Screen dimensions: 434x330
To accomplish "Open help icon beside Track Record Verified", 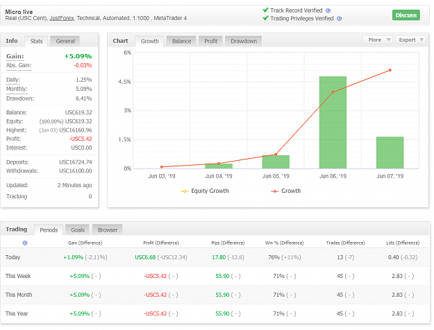I will coord(328,10).
